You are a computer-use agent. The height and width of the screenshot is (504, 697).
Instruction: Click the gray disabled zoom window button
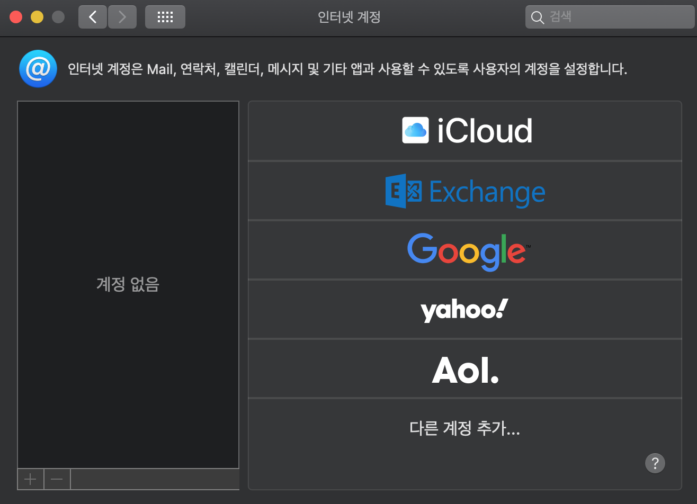pos(58,17)
